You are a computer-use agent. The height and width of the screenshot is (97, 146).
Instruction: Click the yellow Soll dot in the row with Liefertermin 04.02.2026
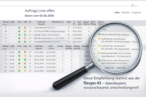(25, 71)
